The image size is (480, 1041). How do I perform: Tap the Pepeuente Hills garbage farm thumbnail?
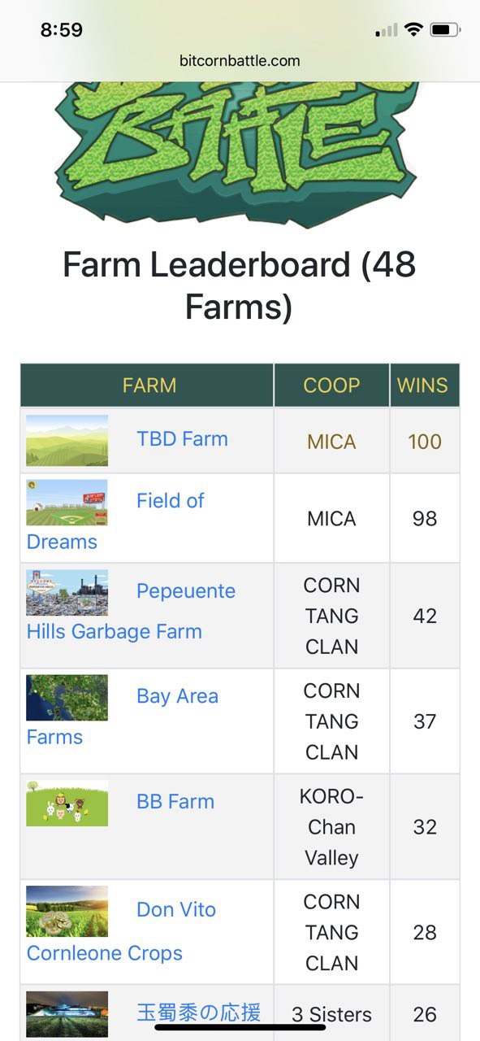67,592
